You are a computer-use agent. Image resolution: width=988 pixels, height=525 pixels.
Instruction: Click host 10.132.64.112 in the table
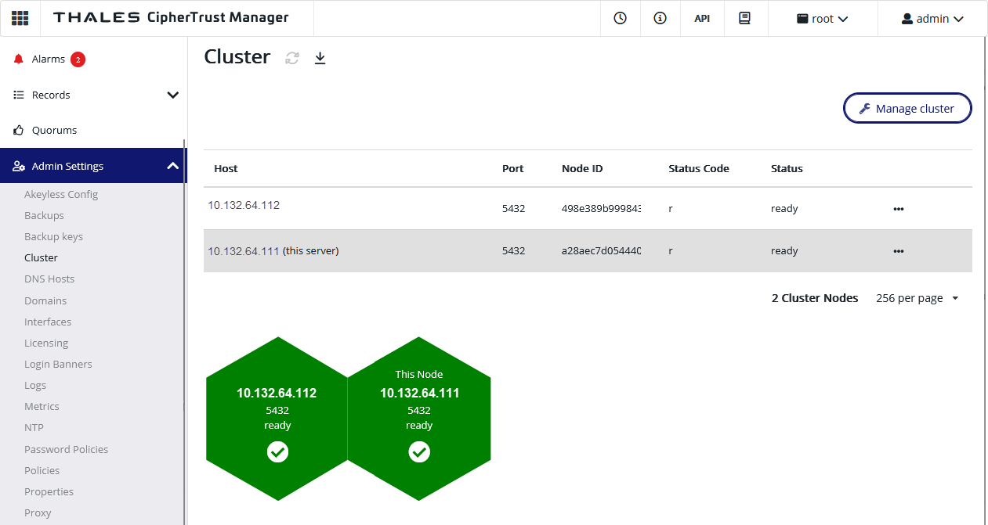pos(244,205)
